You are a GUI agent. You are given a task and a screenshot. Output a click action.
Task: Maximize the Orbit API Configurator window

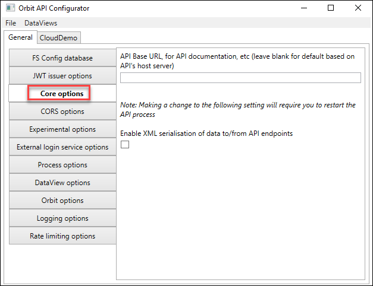[331, 8]
